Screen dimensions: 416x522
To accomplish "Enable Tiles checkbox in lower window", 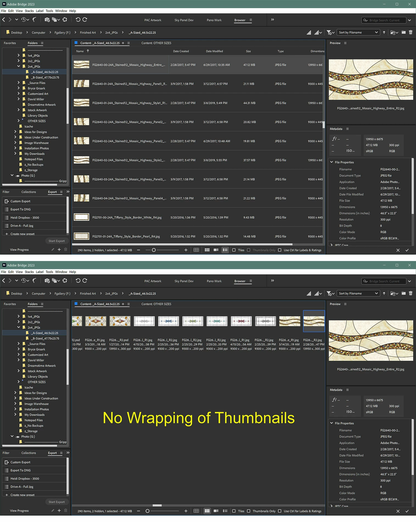I will [234, 511].
